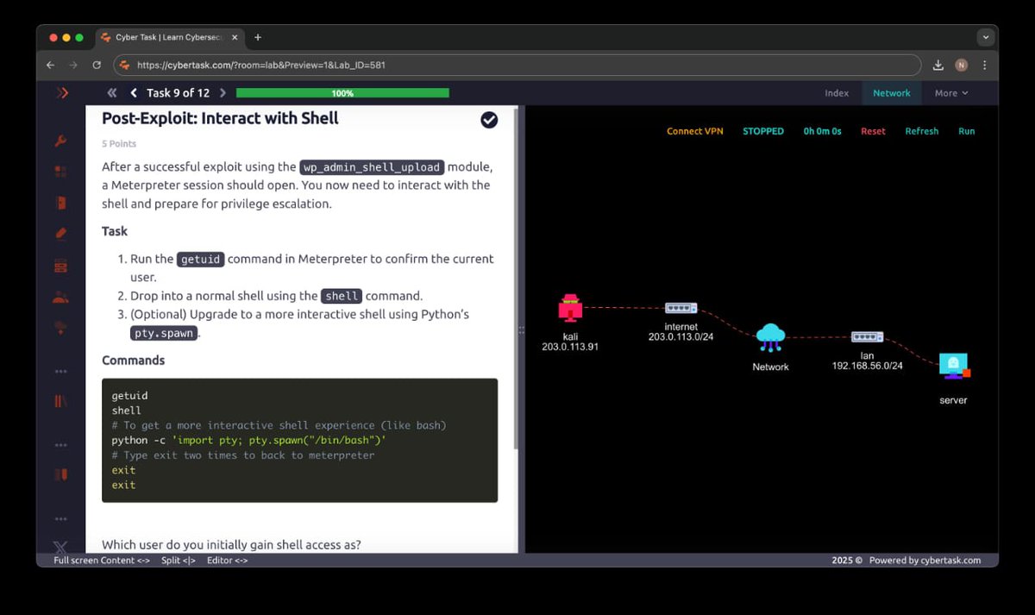Viewport: 1035px width, 615px height.
Task: Open the books library sidebar icon
Action: 60,401
